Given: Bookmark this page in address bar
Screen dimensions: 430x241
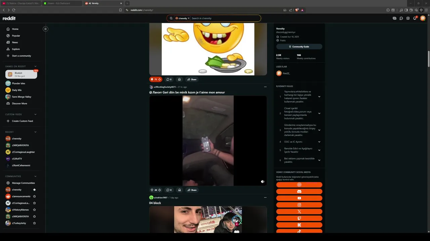Looking at the screenshot, I should pyautogui.click(x=120, y=10).
